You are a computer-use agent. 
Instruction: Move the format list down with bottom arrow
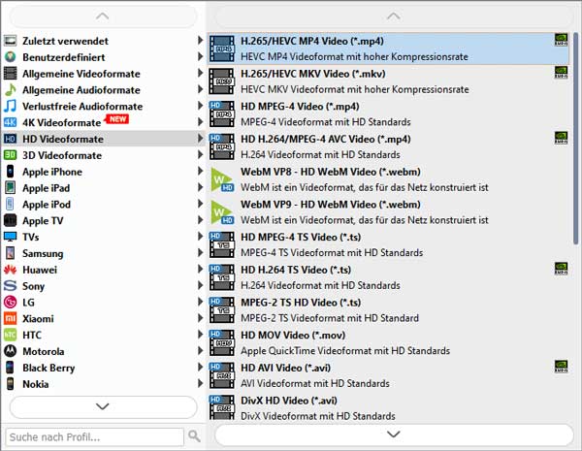tap(394, 434)
